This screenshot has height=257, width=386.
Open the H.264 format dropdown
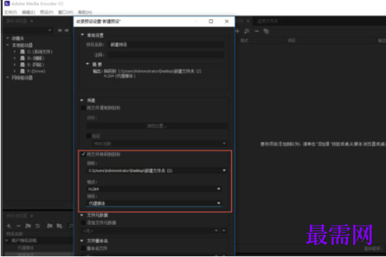[154, 189]
